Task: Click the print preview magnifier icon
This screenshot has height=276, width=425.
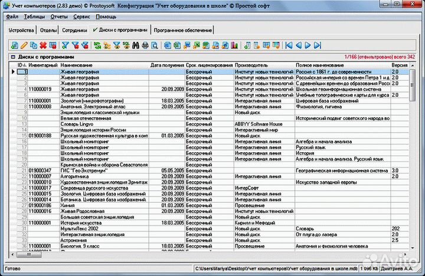Action: pyautogui.click(x=155, y=45)
